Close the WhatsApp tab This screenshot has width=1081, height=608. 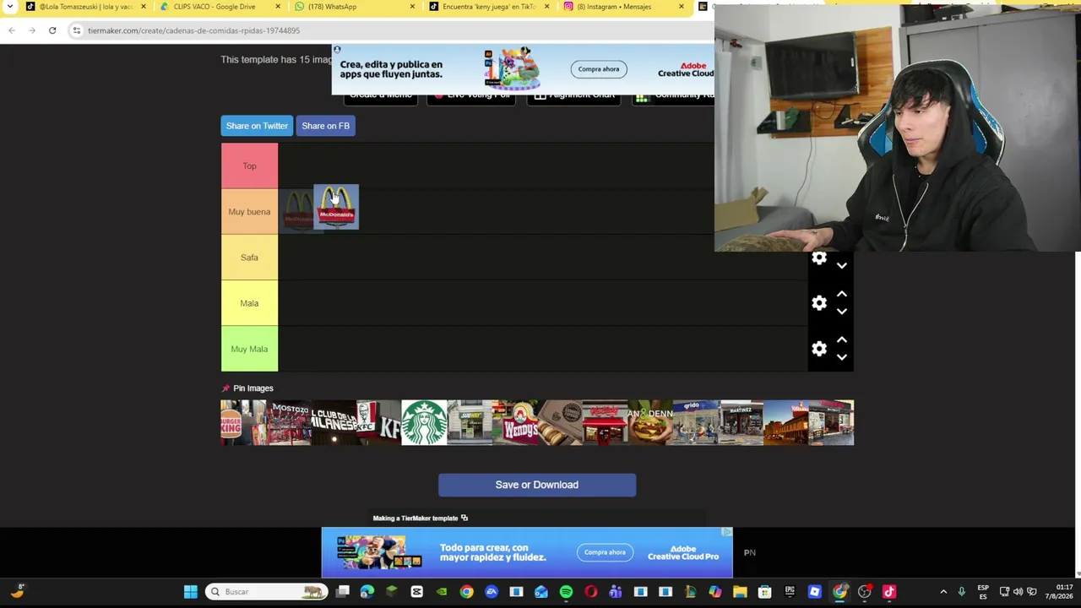(412, 7)
